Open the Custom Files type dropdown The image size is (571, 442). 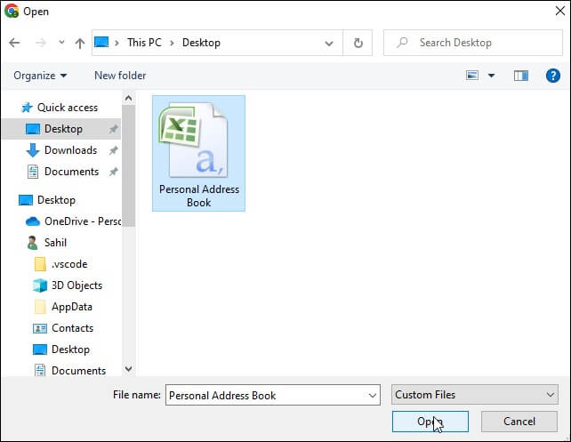pyautogui.click(x=474, y=395)
